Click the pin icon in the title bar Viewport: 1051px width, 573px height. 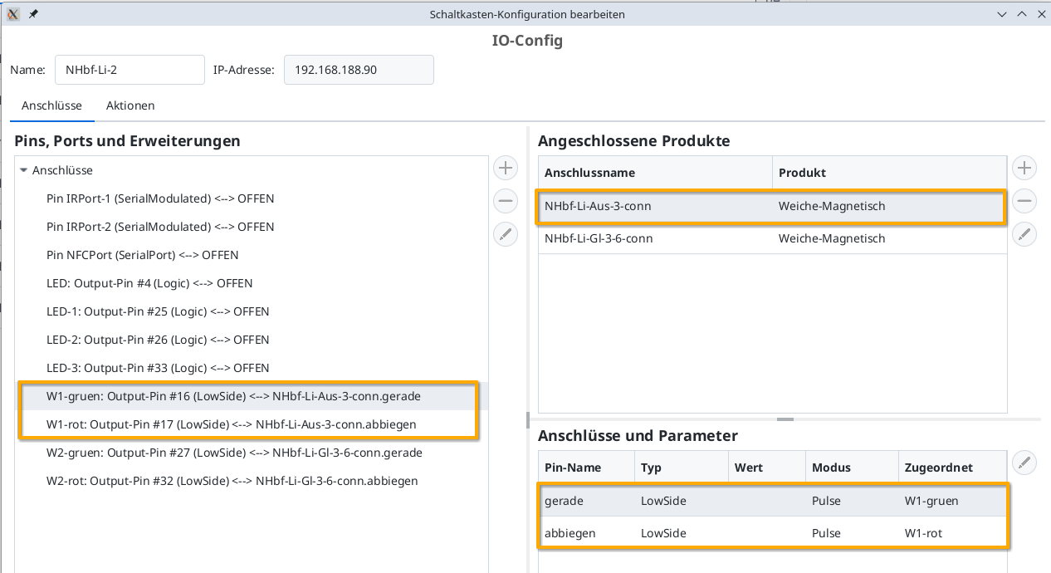pos(32,14)
